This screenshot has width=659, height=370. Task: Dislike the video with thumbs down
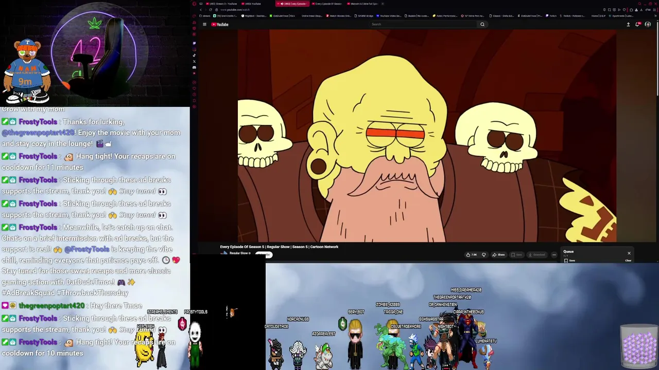tap(483, 255)
